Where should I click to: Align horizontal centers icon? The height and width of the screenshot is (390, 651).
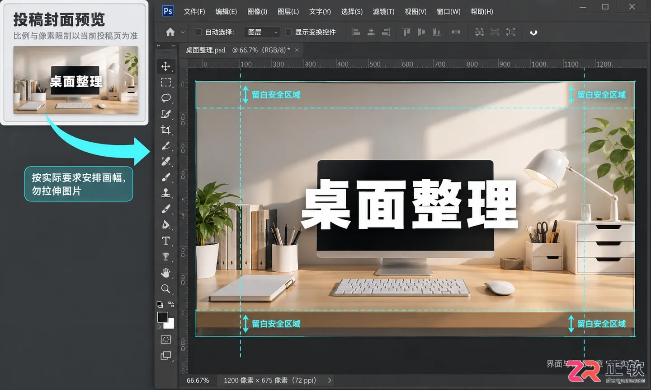click(371, 32)
